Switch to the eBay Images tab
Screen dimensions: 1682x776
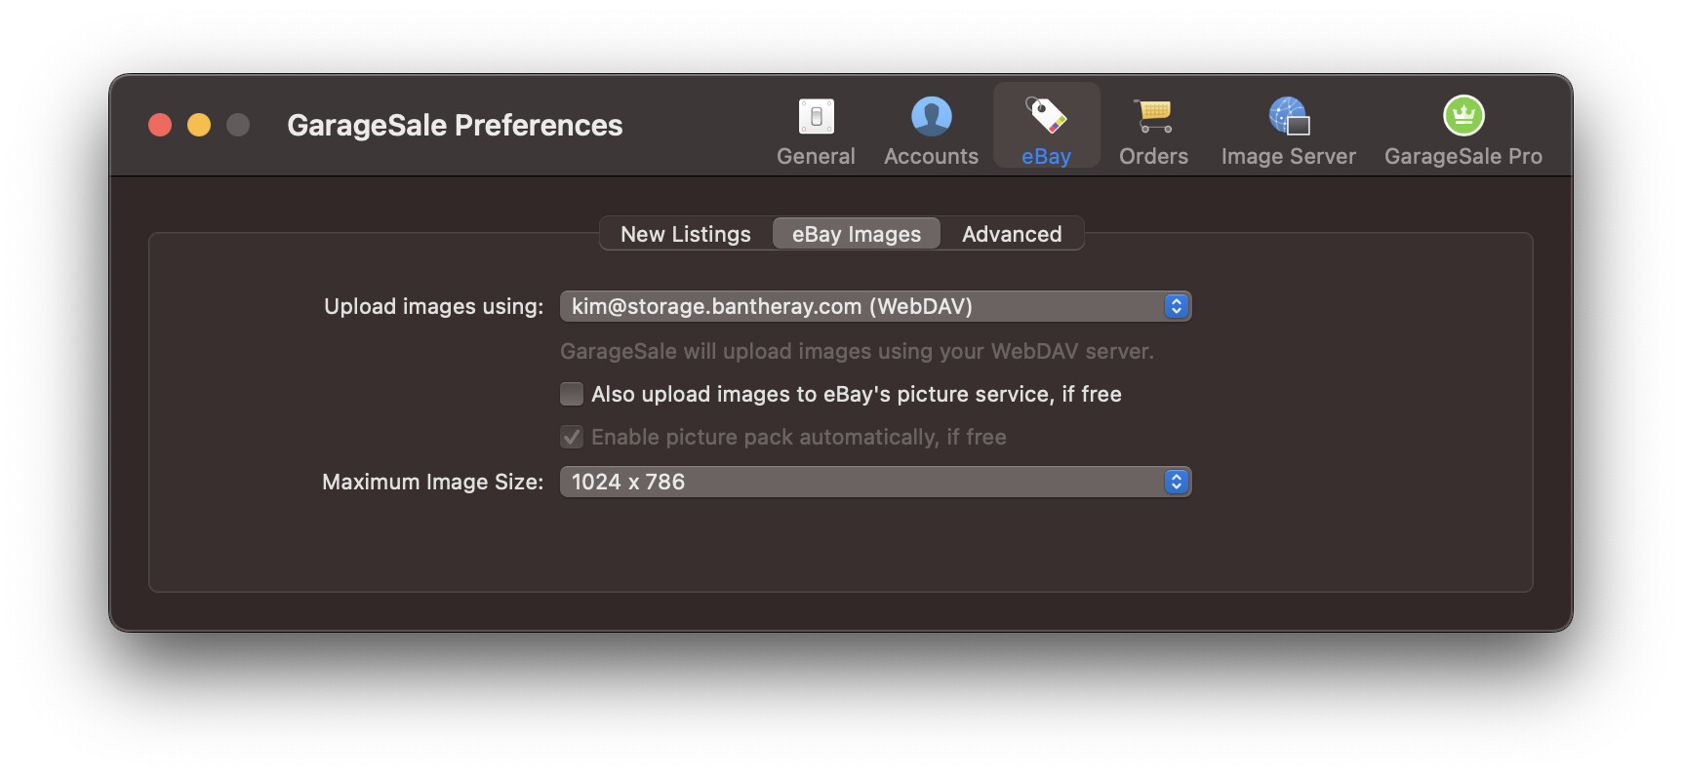point(857,234)
